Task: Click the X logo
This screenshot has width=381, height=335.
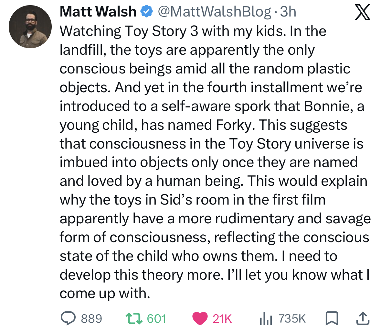Action: [362, 12]
